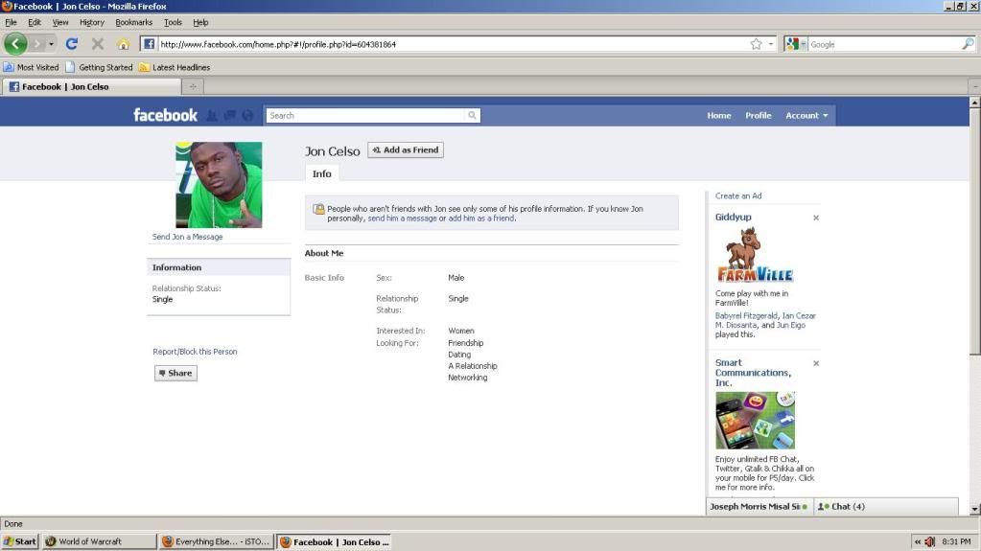The width and height of the screenshot is (981, 551).
Task: Click the page scrollbar down arrow
Action: click(974, 510)
